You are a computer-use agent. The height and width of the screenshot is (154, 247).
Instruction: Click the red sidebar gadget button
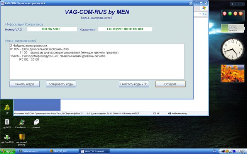(225, 14)
